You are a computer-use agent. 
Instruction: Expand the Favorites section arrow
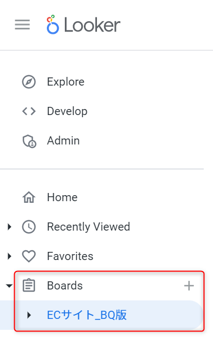tap(9, 256)
